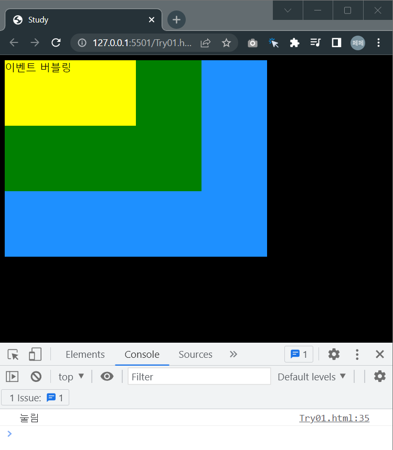Select the 눌림 console log message

[x=29, y=418]
